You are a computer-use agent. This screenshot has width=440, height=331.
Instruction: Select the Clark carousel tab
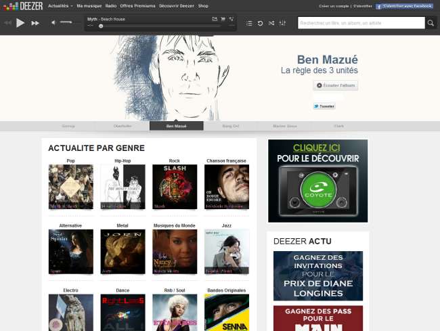pos(339,126)
